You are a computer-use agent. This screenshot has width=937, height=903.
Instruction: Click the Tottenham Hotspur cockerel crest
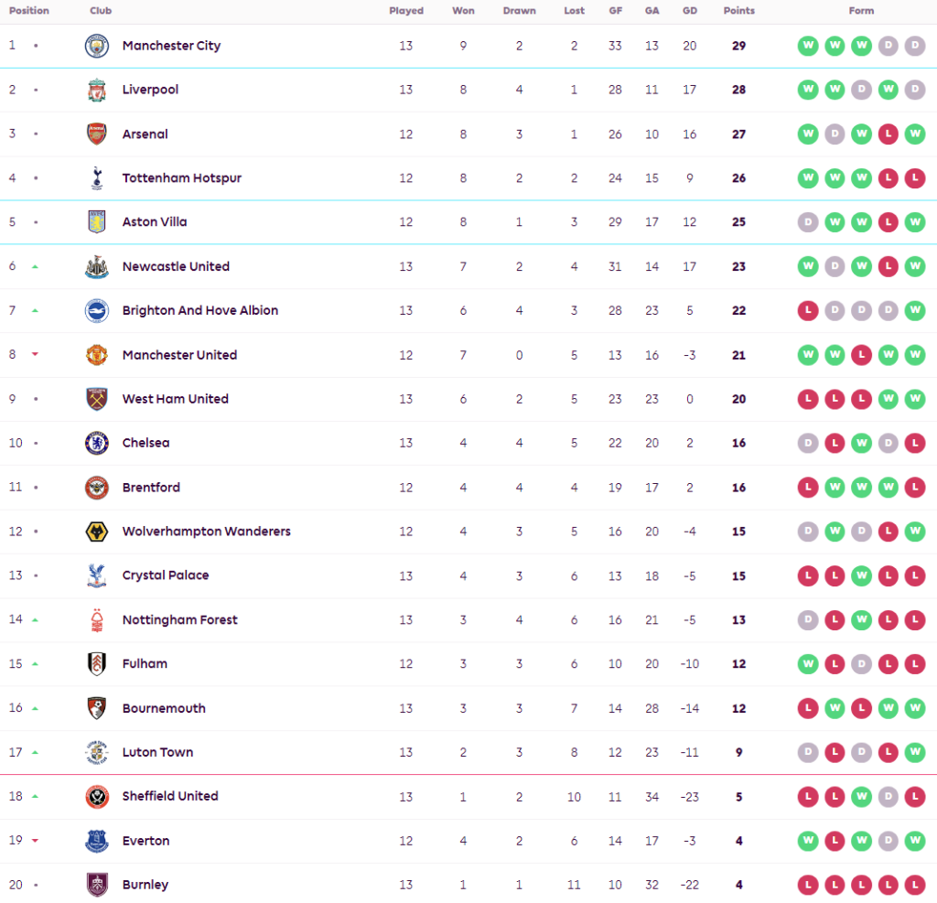[x=96, y=178]
